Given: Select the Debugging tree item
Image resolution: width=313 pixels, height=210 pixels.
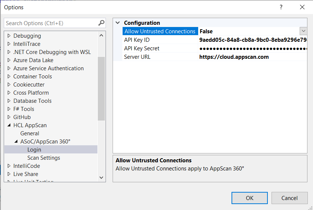Looking at the screenshot, I should pyautogui.click(x=27, y=35).
